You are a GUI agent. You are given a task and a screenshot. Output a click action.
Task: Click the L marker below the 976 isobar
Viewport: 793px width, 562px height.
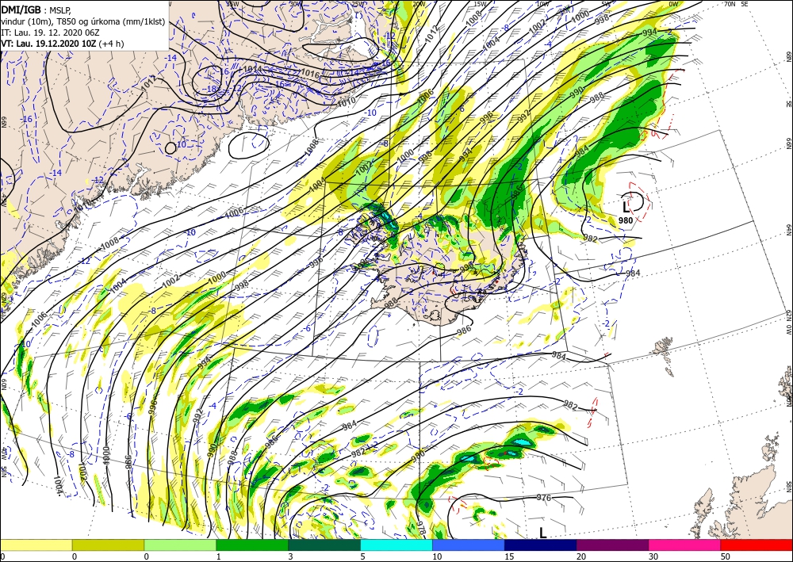[x=542, y=533]
